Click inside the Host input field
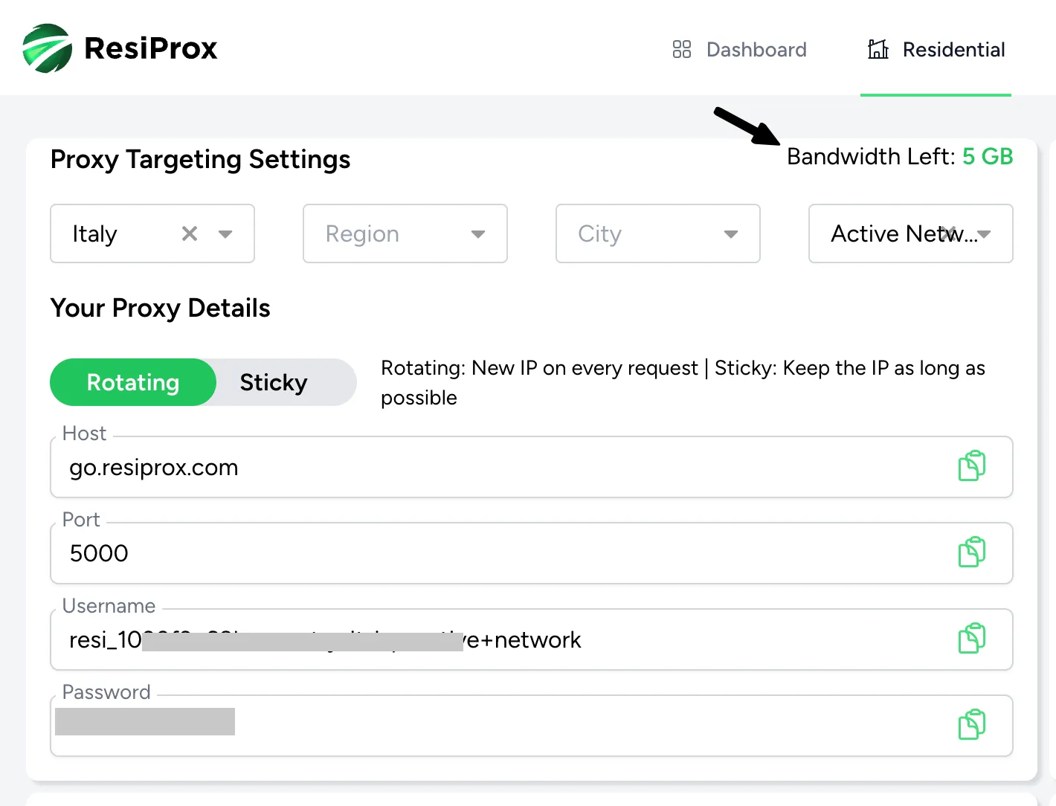1056x806 pixels. click(297, 467)
